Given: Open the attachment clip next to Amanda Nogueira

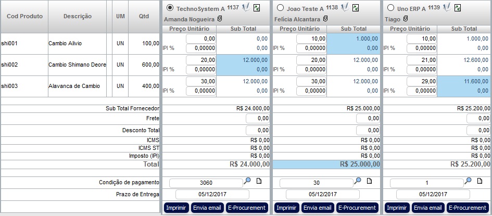Looking at the screenshot, I should 219,19.
